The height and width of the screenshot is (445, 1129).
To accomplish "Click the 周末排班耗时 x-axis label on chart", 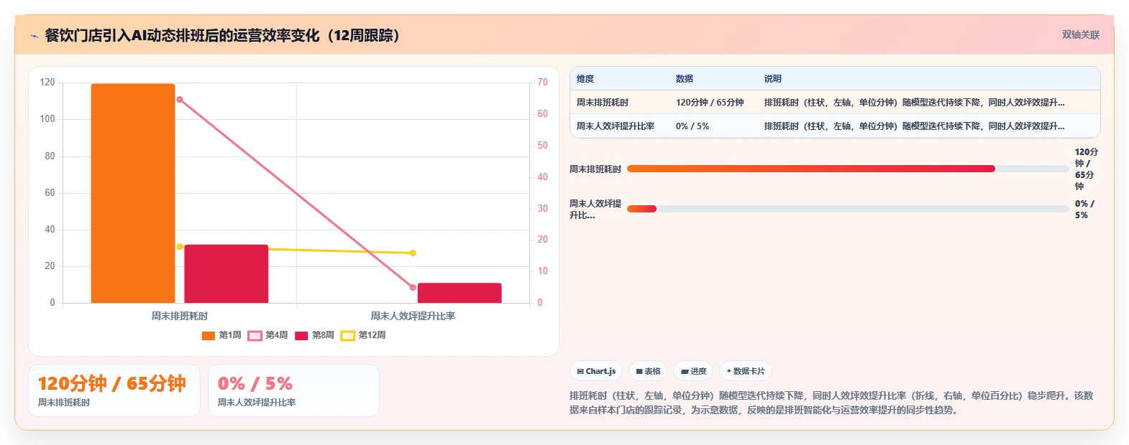I will point(180,316).
